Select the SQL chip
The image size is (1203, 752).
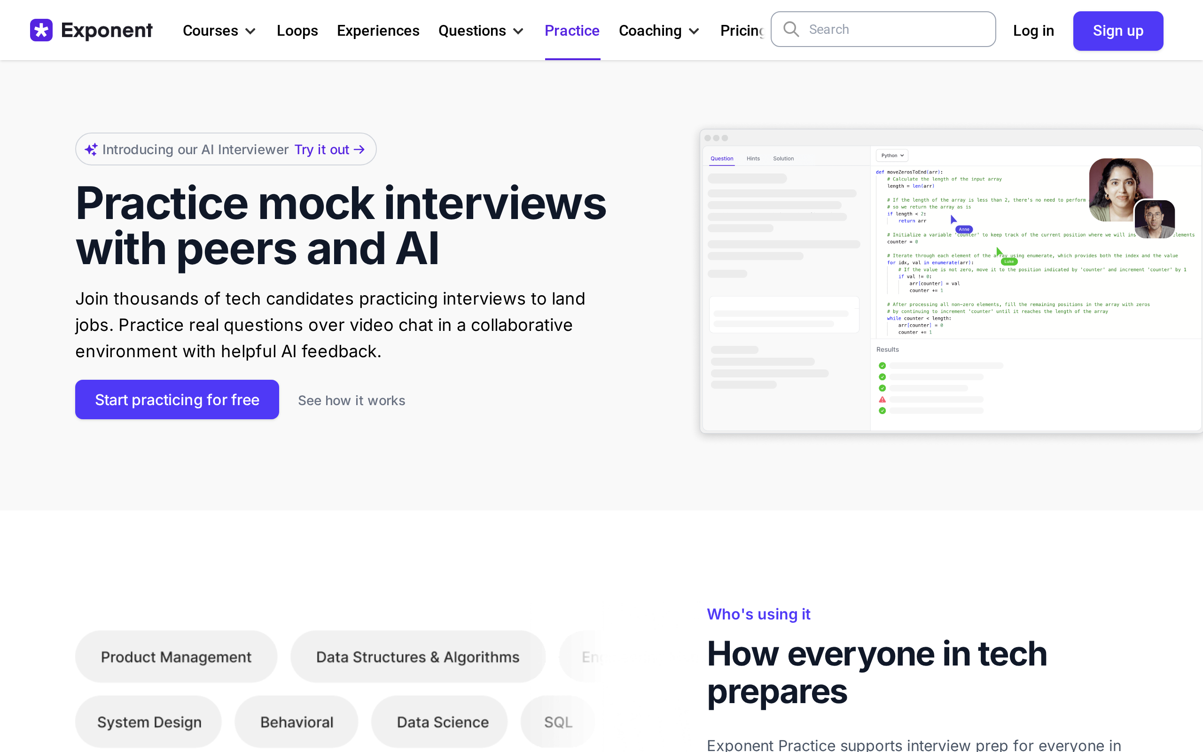(558, 721)
